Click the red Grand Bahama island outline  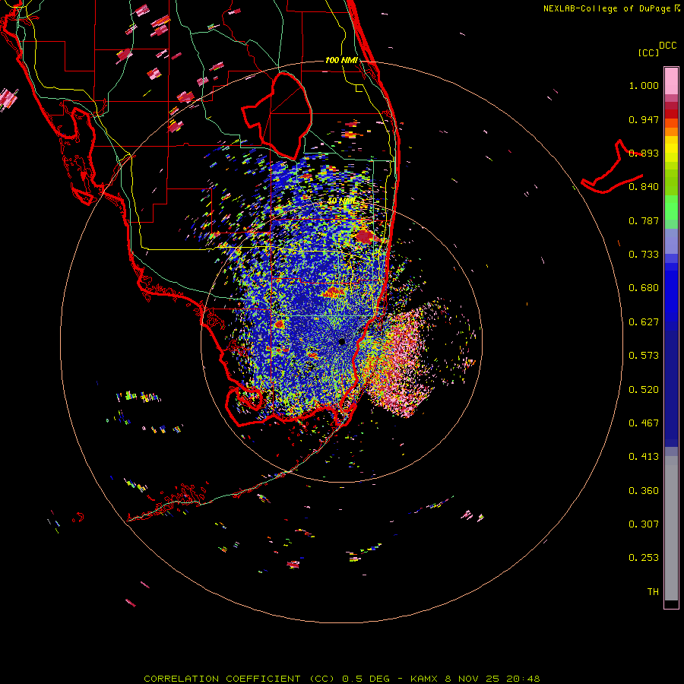tap(612, 168)
